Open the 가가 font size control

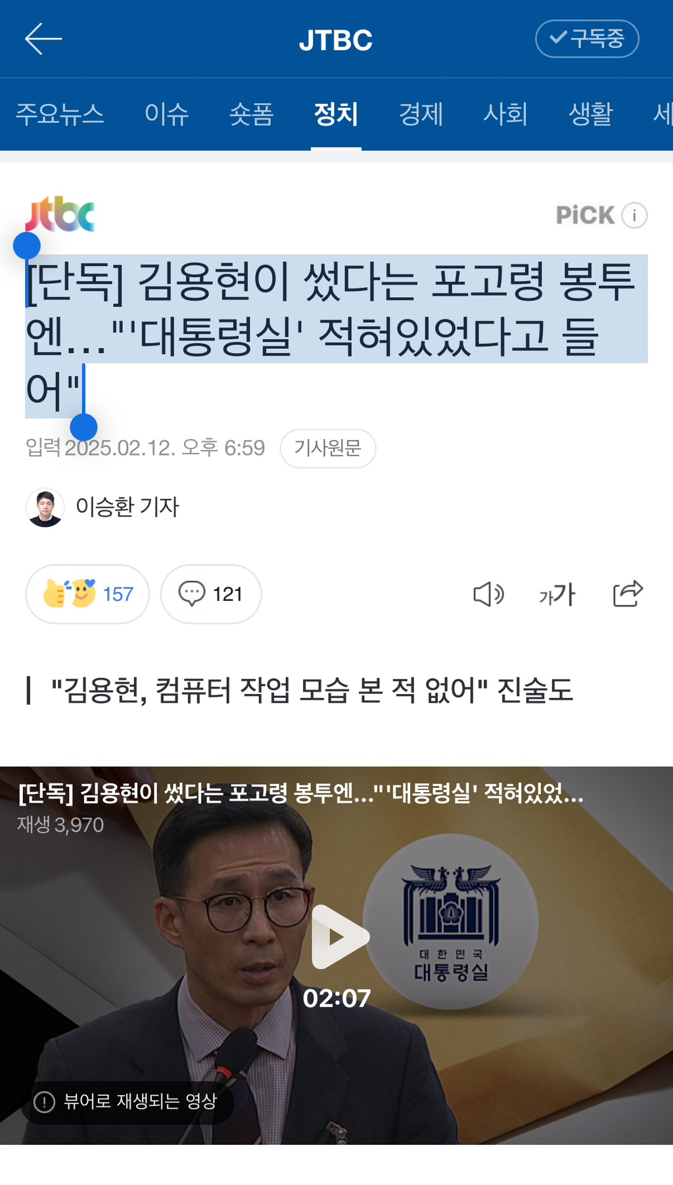point(557,594)
